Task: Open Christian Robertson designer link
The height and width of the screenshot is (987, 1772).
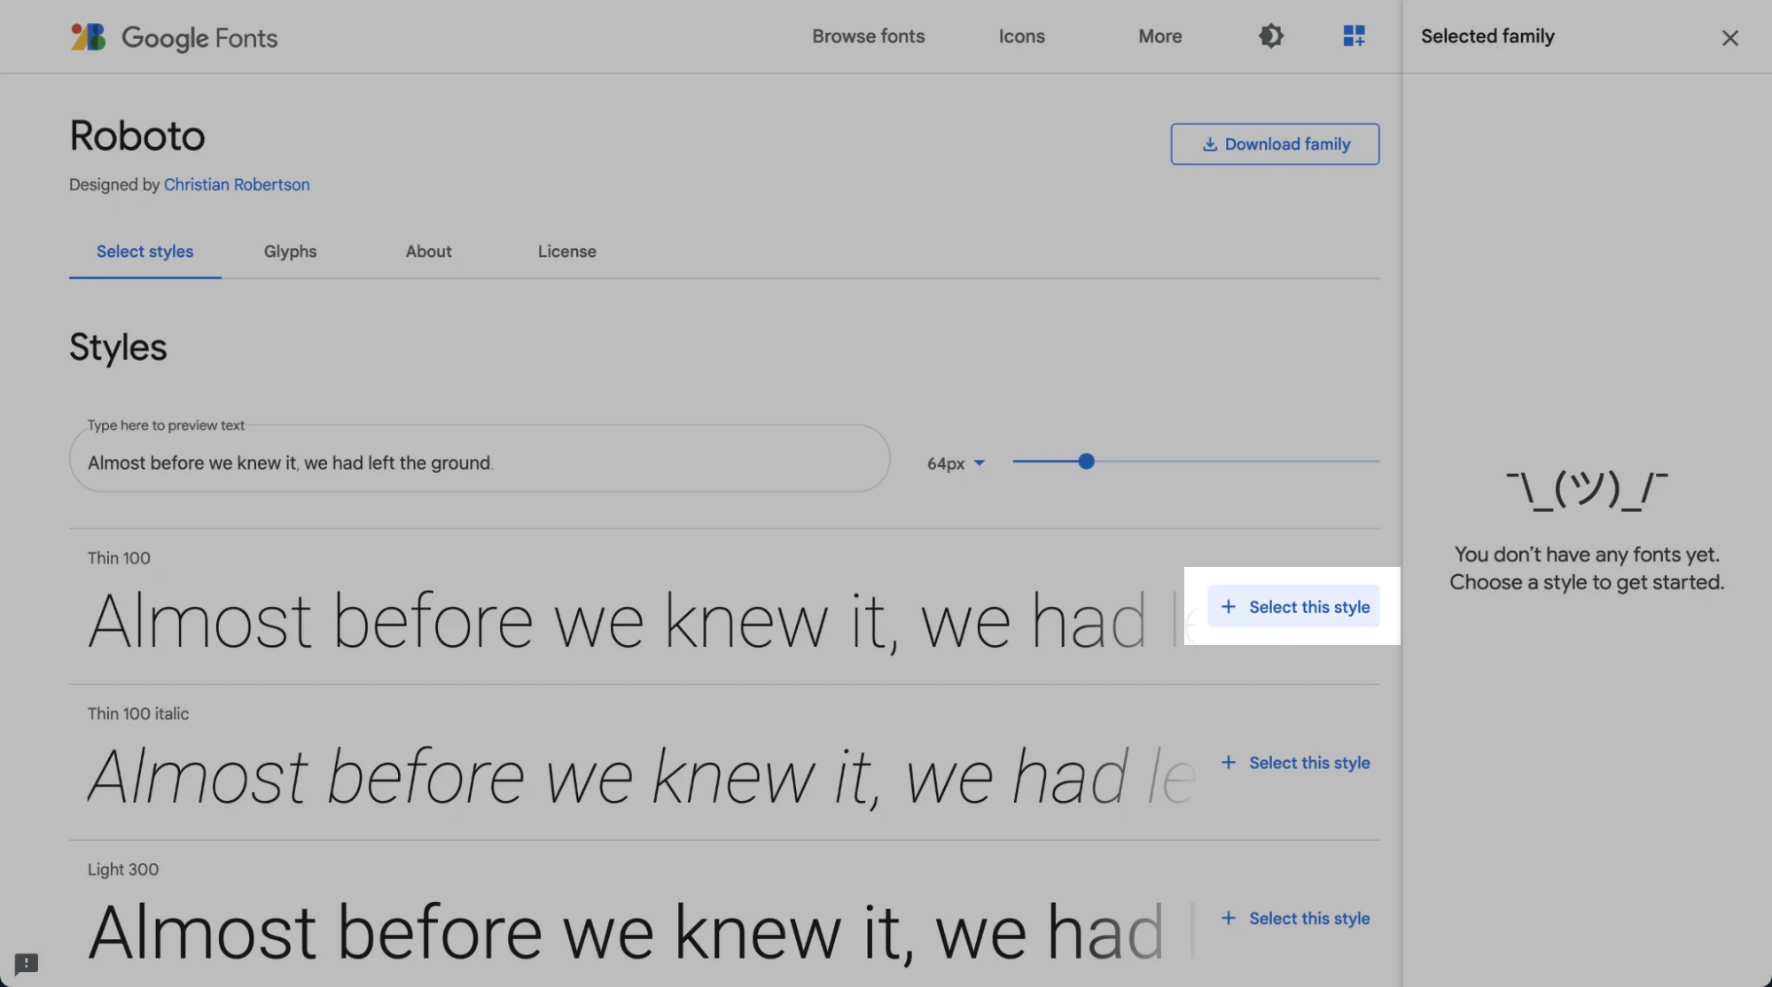Action: [x=237, y=185]
